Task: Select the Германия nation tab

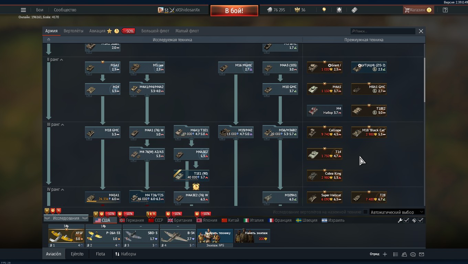Action: [x=131, y=220]
